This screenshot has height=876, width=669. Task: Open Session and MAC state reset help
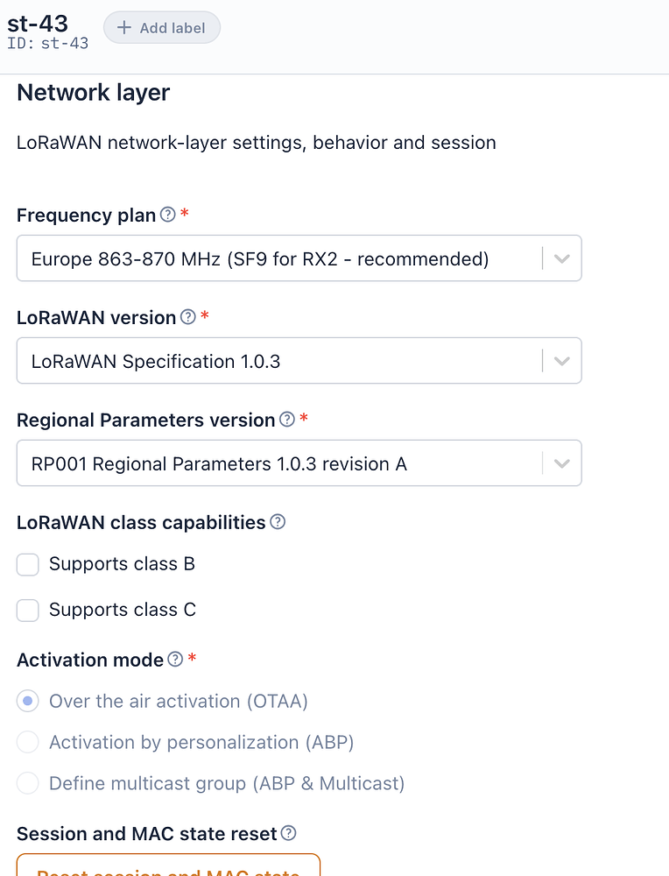[289, 833]
